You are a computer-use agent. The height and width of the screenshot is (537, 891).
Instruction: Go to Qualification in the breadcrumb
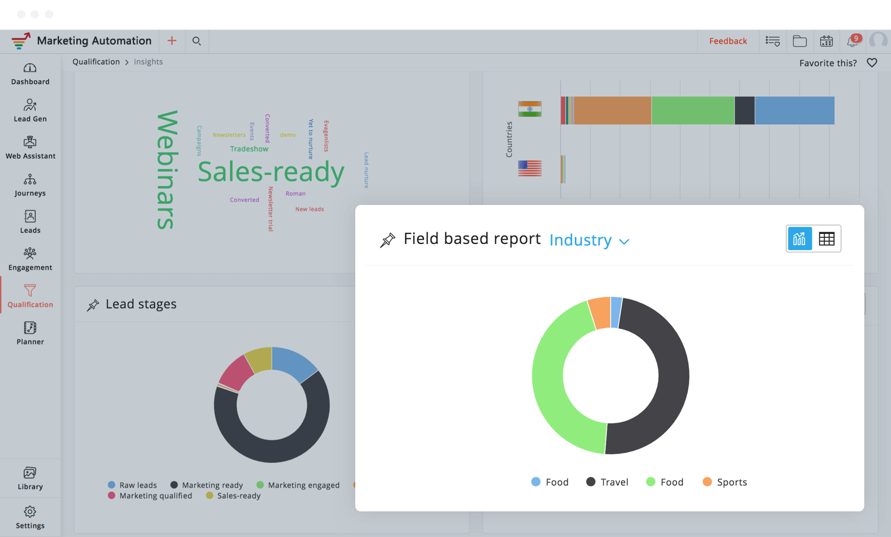coord(96,62)
